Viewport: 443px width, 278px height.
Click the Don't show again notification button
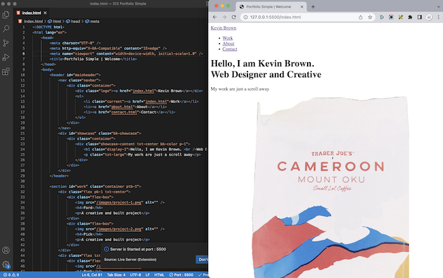[203, 260]
